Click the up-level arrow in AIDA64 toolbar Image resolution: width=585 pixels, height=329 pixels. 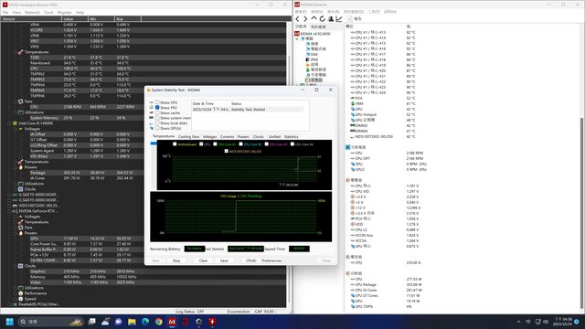pyautogui.click(x=314, y=18)
